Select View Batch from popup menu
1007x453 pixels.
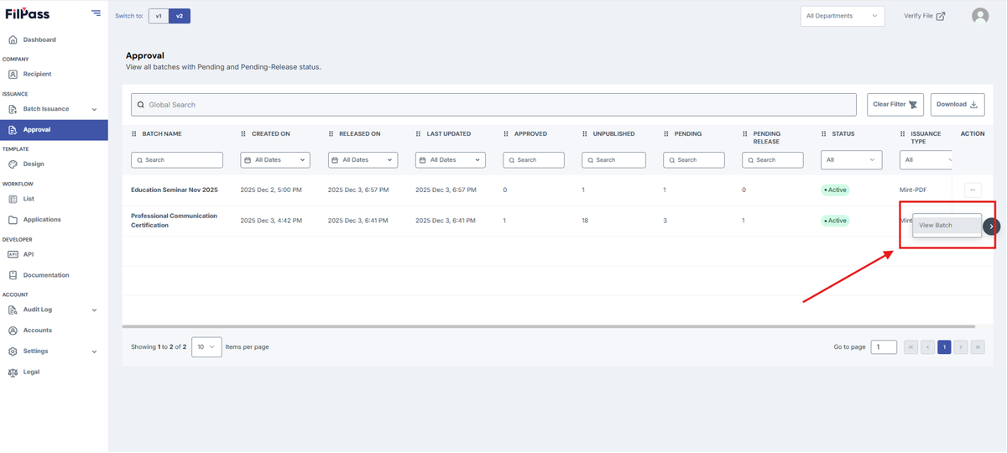pos(947,226)
